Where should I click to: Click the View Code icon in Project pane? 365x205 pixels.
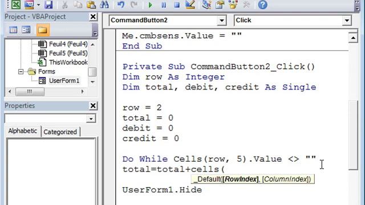coord(13,30)
